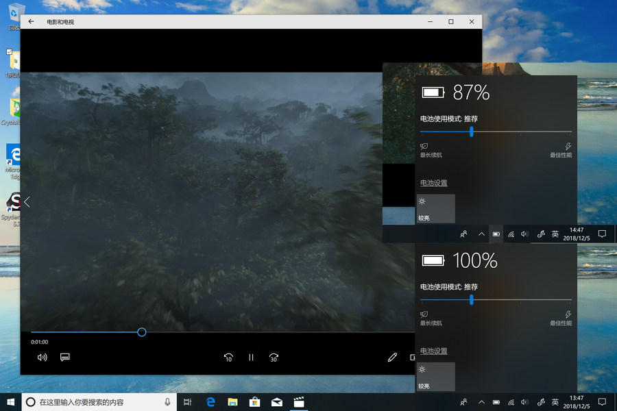Mute the video player volume icon
This screenshot has height=411, width=617.
(x=43, y=357)
